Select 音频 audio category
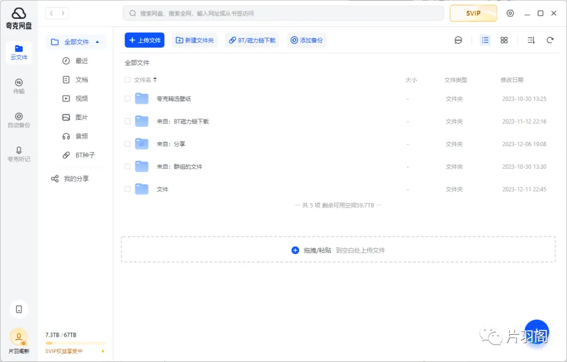Image resolution: width=567 pixels, height=362 pixels. [x=75, y=136]
